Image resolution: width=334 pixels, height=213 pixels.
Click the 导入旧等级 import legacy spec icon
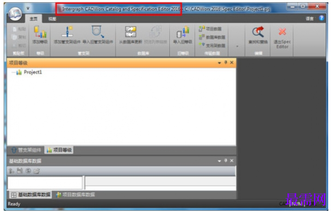(183, 32)
